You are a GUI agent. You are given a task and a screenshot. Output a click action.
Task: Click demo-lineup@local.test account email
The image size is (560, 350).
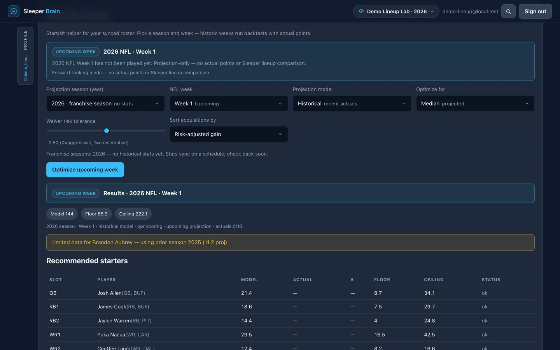[470, 11]
